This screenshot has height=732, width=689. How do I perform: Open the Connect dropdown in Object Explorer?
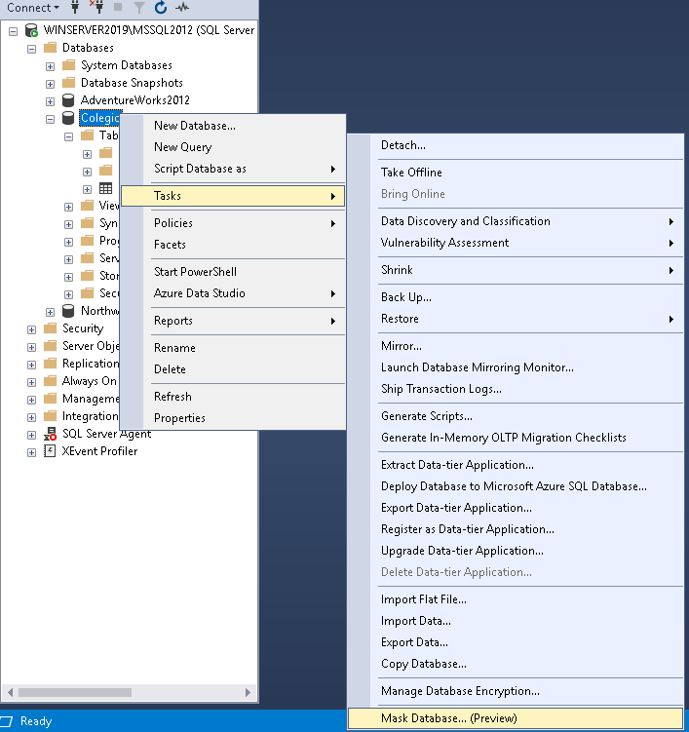pos(33,8)
